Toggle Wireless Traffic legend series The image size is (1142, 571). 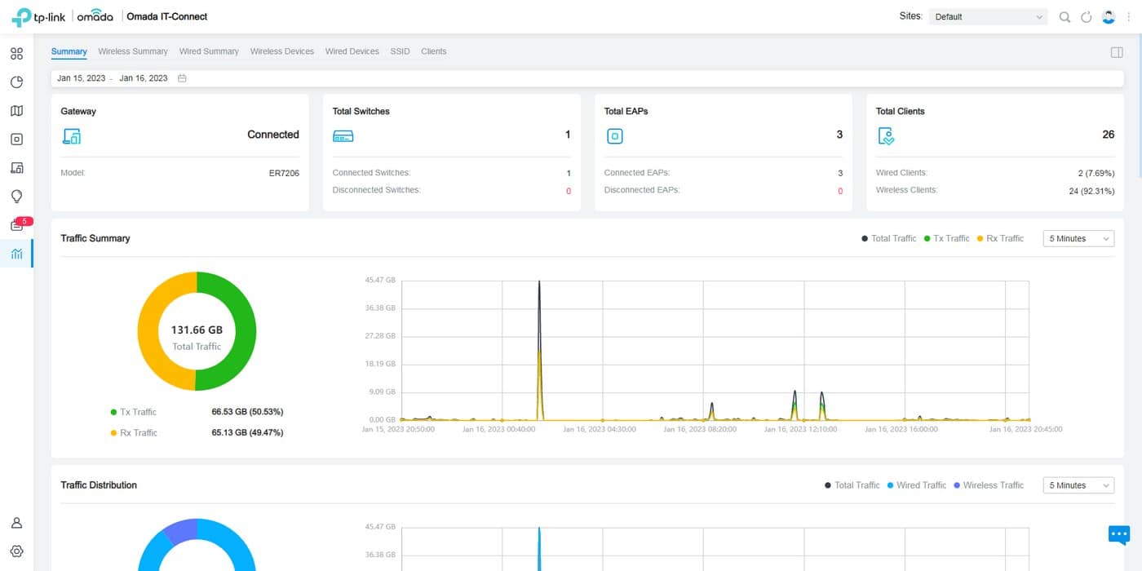[x=988, y=485]
